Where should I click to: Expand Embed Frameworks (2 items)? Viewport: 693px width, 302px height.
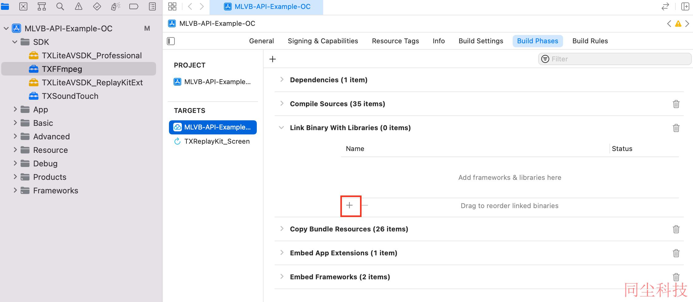point(282,277)
